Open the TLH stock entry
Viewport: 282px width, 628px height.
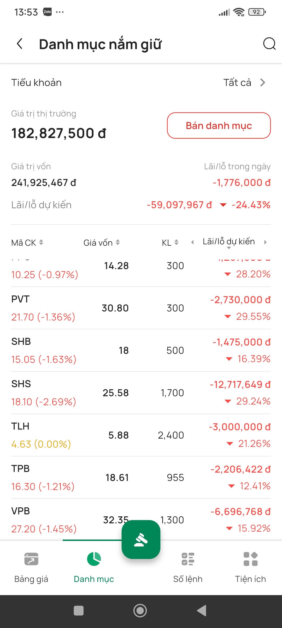click(141, 435)
